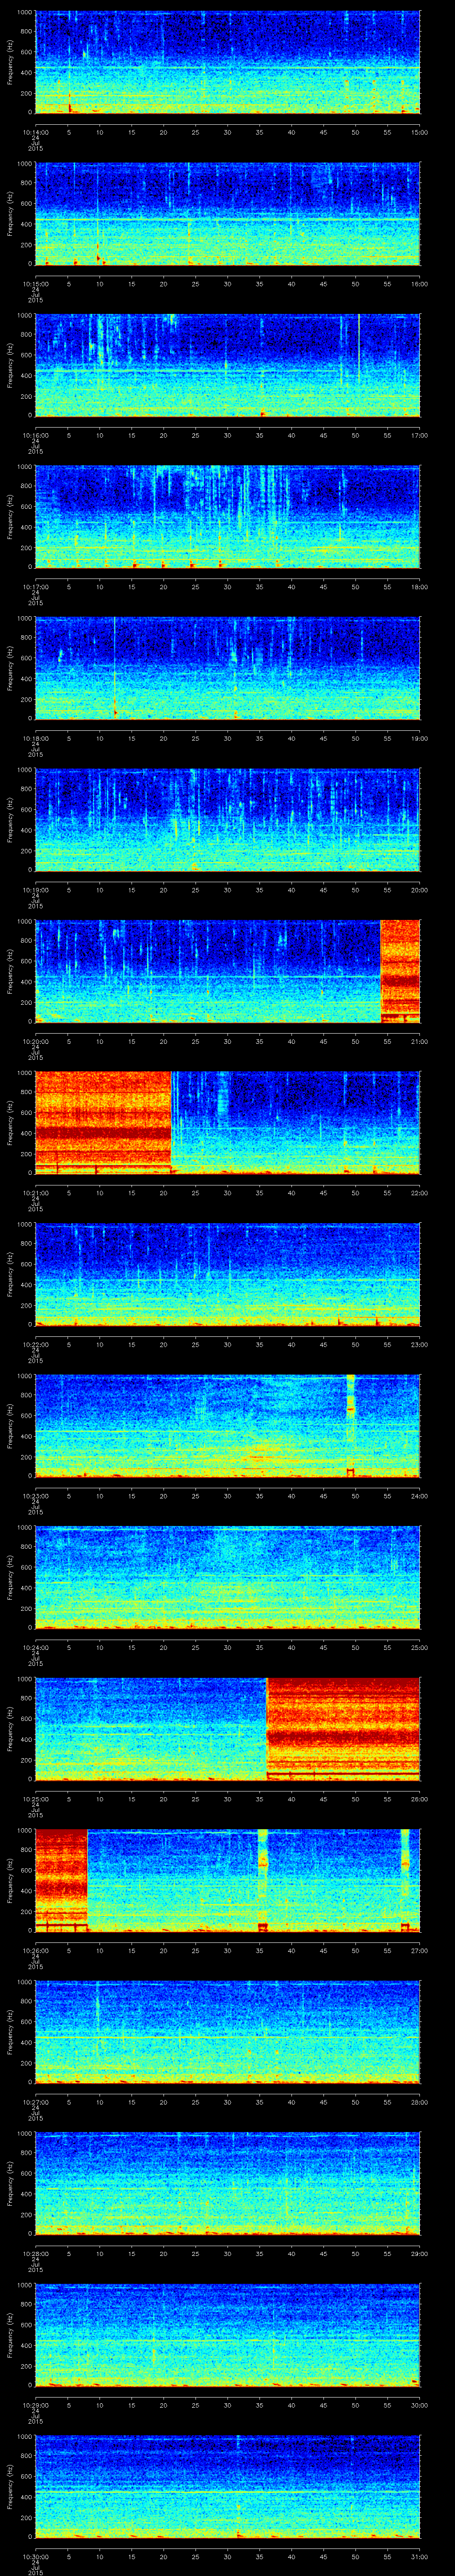Click the large red noise block in the 10:21:00 spectrogram

pos(103,1122)
